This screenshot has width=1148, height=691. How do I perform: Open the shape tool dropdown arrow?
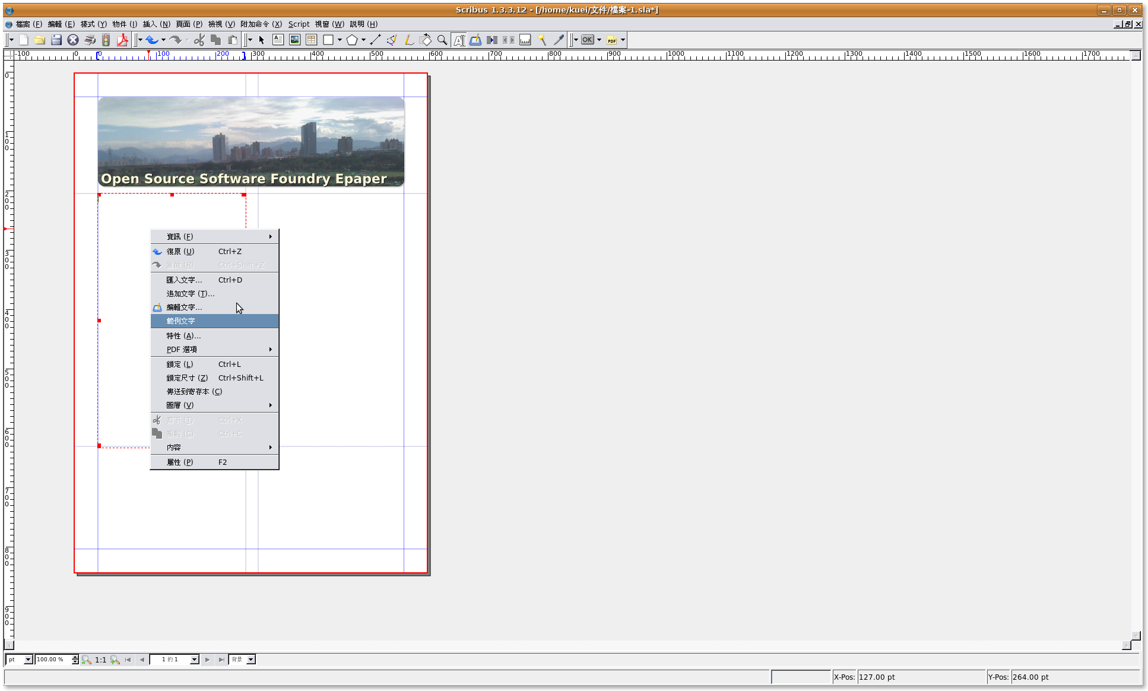point(340,40)
